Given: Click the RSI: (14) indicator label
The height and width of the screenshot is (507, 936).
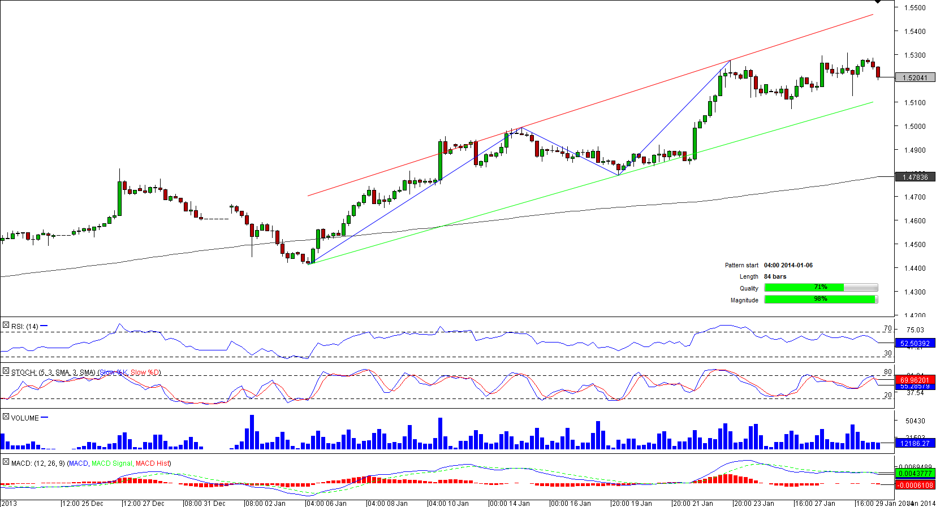Looking at the screenshot, I should click(25, 327).
